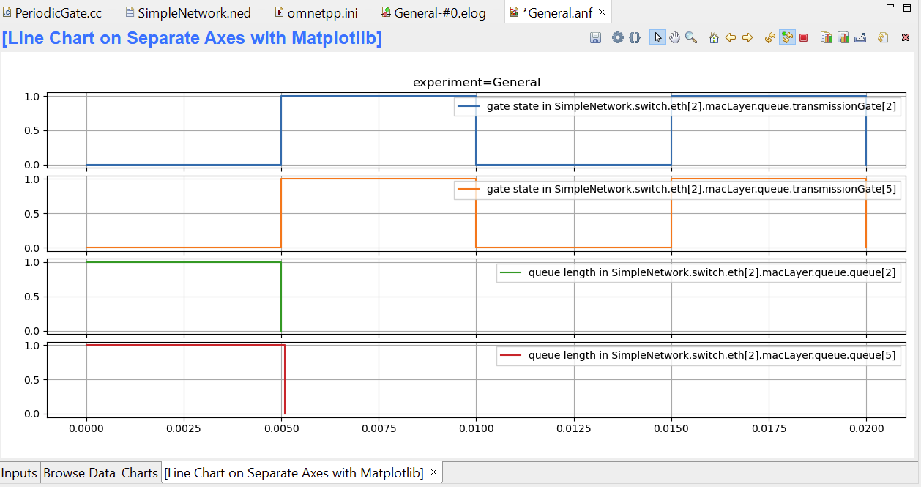Open the omnetpp.ini editor tab

point(316,12)
